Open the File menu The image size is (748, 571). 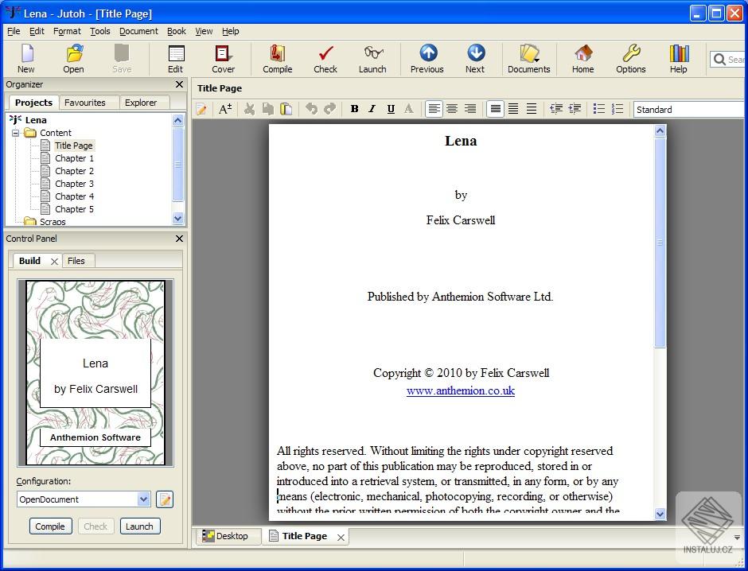[x=14, y=31]
